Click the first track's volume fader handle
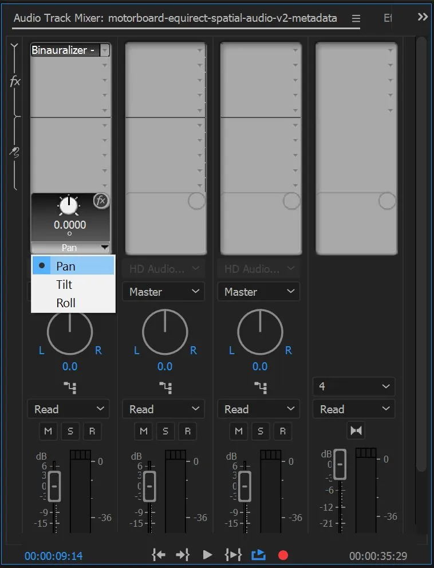Screen dimensions: 434x568 point(54,486)
